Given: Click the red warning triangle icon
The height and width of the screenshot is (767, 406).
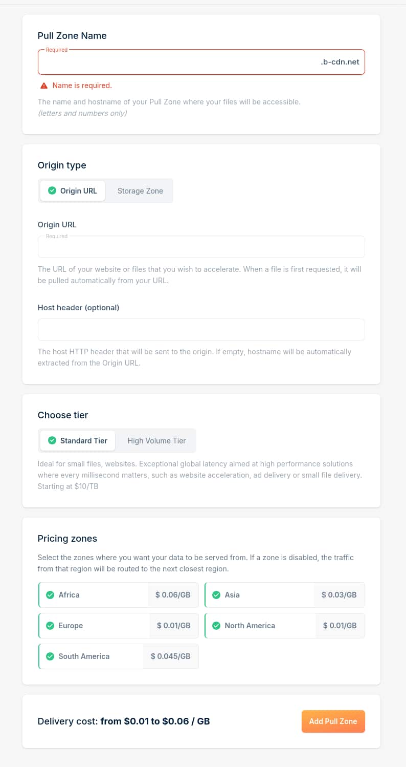Looking at the screenshot, I should coord(44,86).
